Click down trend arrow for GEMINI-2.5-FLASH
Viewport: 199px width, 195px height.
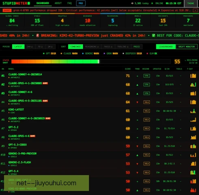(x=137, y=164)
